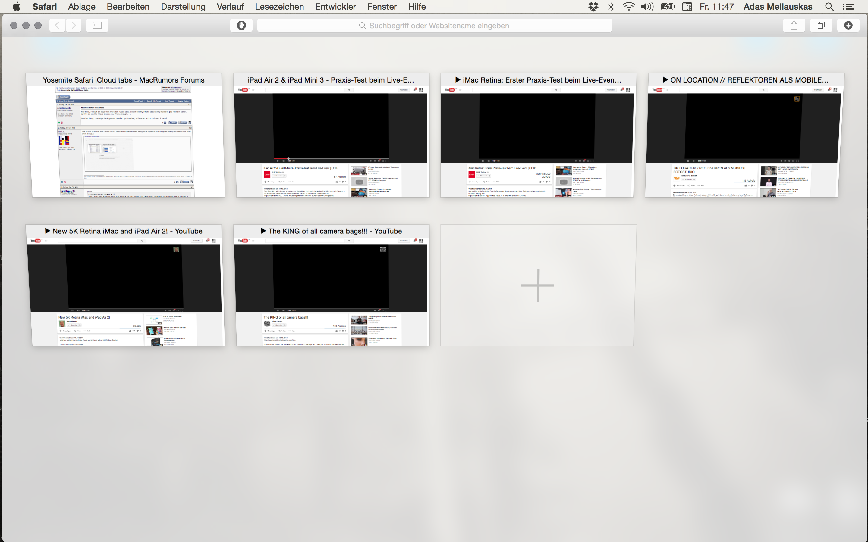Open the Lesezeichen menu
Screen dimensions: 868x542
[279, 7]
